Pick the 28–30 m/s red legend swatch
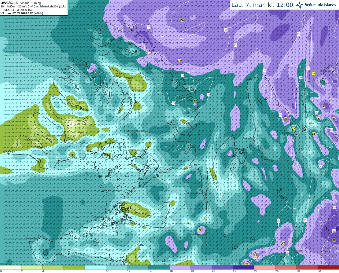Screen dimensions: 339x273 [307, 267]
